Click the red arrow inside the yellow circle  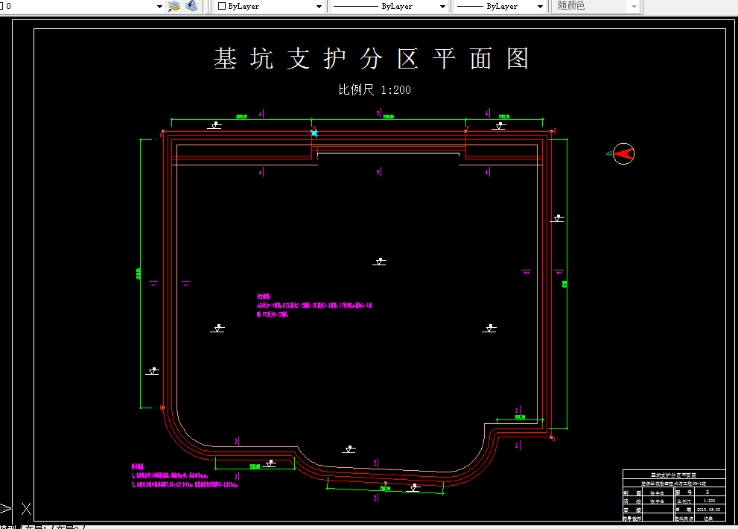[623, 153]
